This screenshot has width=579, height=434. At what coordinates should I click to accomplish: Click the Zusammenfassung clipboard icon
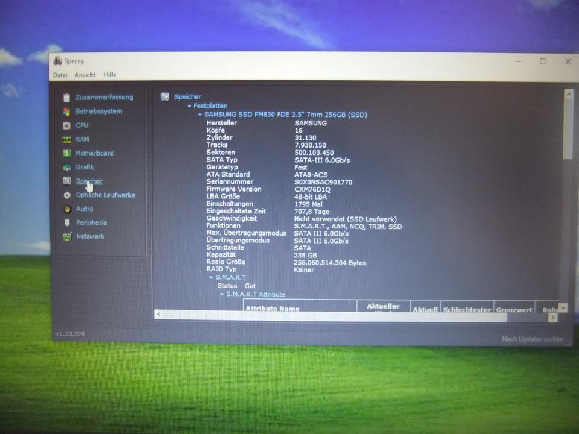tap(66, 98)
